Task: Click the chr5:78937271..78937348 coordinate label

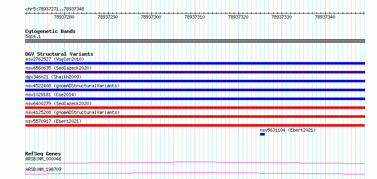Action: click(55, 9)
